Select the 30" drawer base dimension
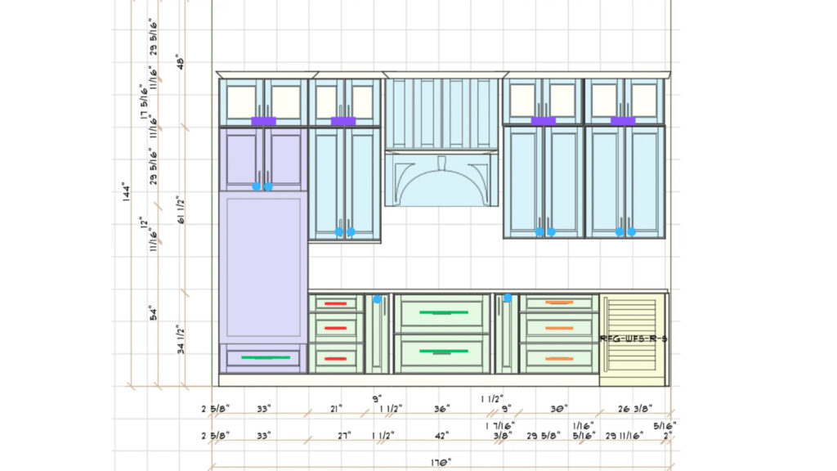Image resolution: width=837 pixels, height=471 pixels. 558,409
